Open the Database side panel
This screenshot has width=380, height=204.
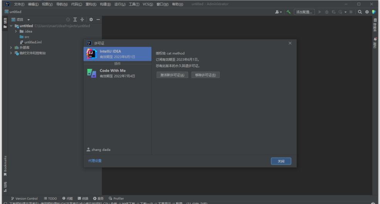pyautogui.click(x=375, y=25)
